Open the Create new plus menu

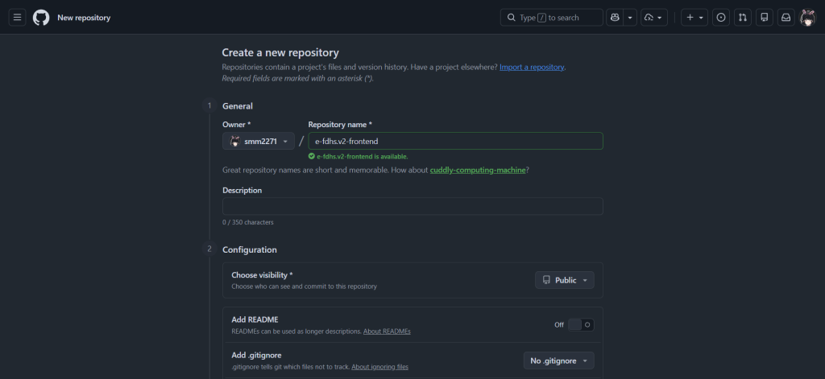click(x=695, y=18)
